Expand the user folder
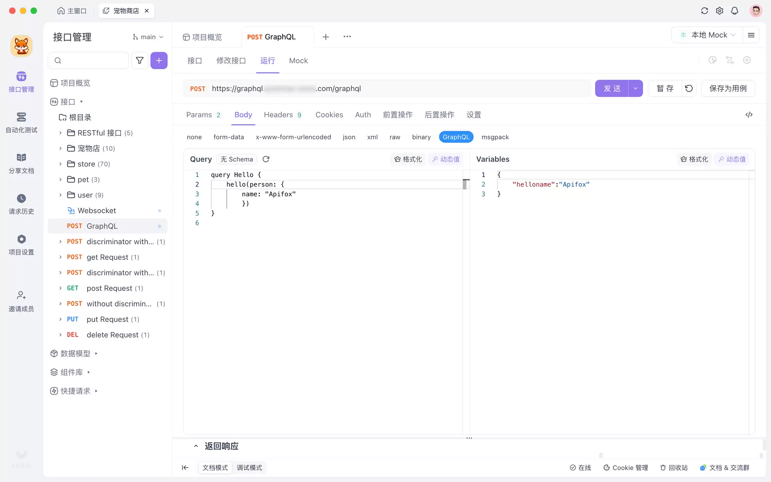The image size is (771, 482). [x=60, y=195]
